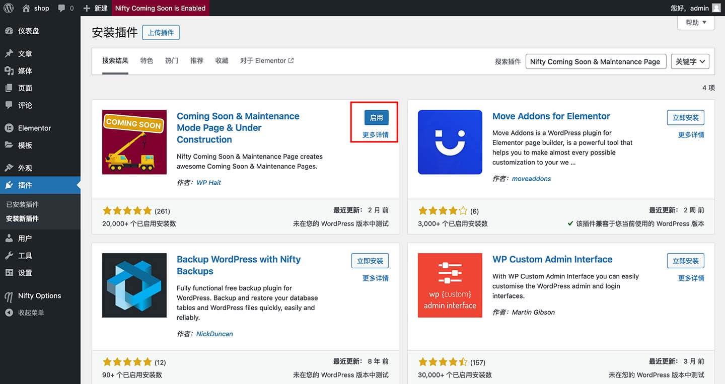Click the 30,000+ 个已启用安装数 text
This screenshot has width=725, height=384.
pyautogui.click(x=455, y=375)
